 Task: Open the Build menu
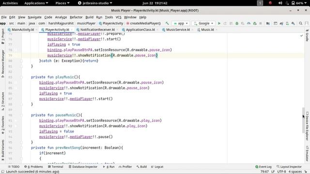pyautogui.click(x=89, y=17)
